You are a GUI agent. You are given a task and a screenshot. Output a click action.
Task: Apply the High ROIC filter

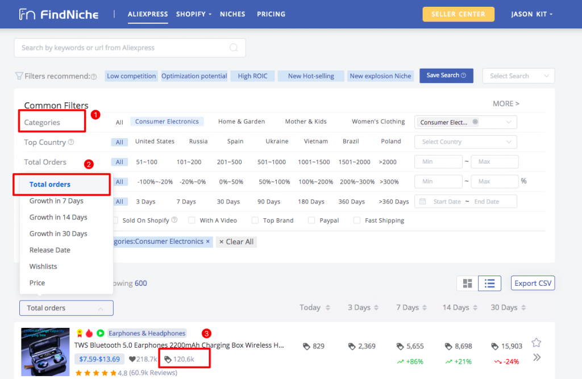pyautogui.click(x=252, y=76)
